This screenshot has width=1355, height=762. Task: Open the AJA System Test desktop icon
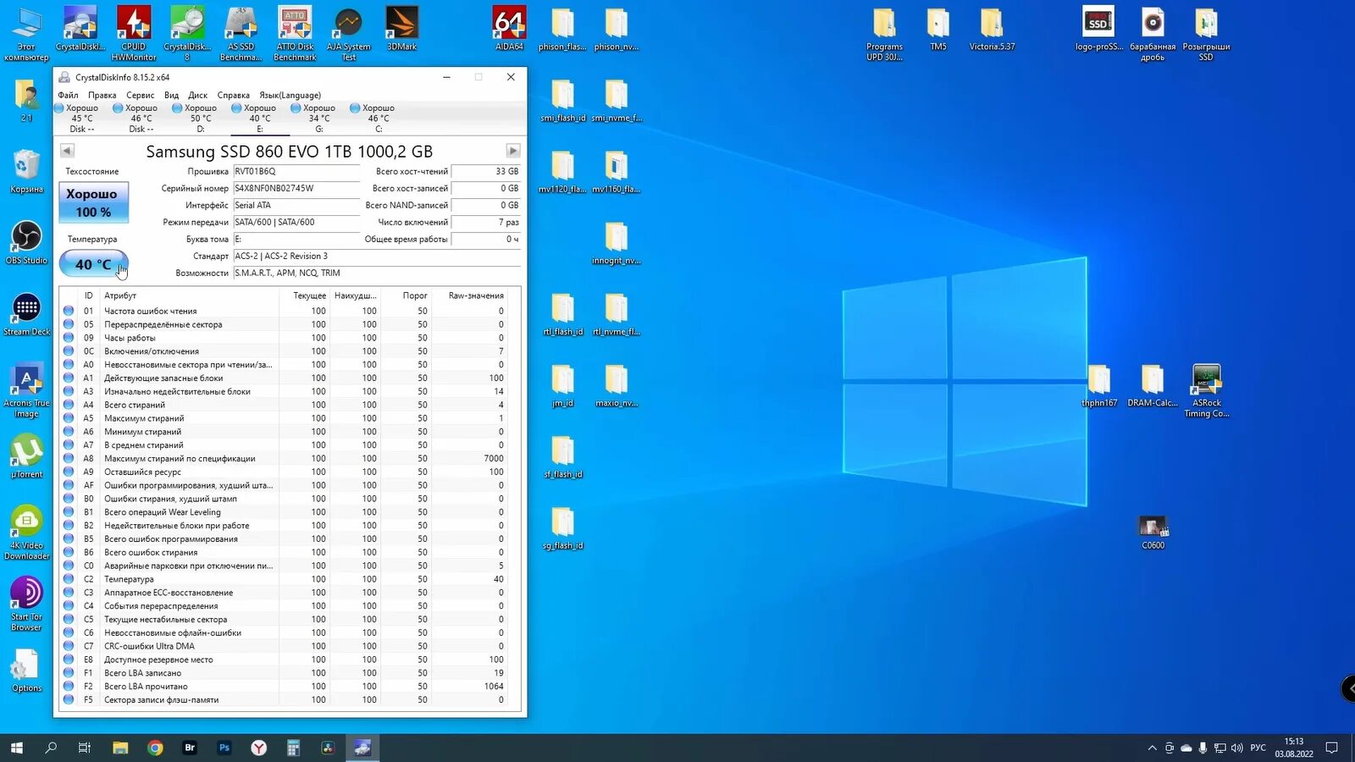click(348, 34)
